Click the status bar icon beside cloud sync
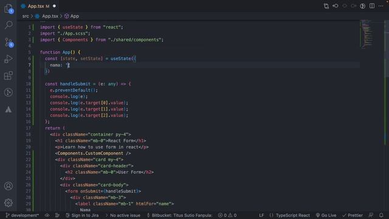This screenshot has height=219, width=389. [x=57, y=215]
